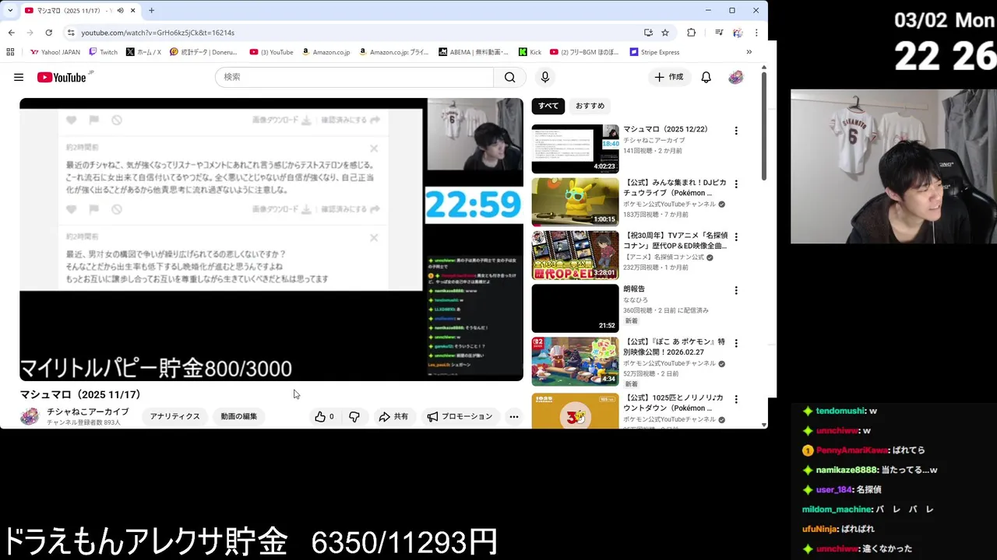Click 動画の編集 edit video button
Screen dimensions: 997x560
pos(239,417)
